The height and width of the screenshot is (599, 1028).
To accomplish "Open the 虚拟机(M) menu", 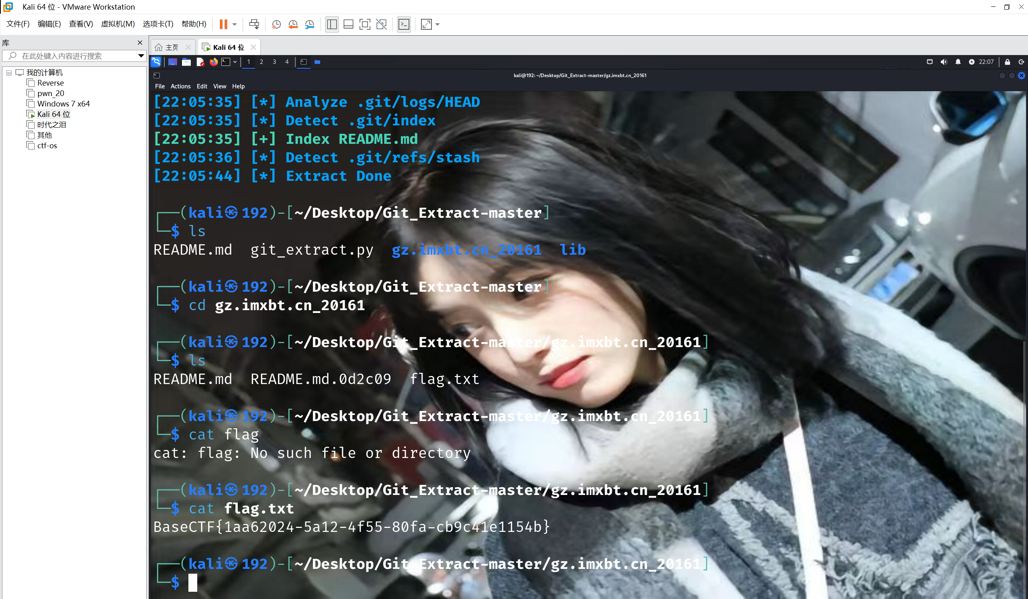I will click(x=118, y=24).
